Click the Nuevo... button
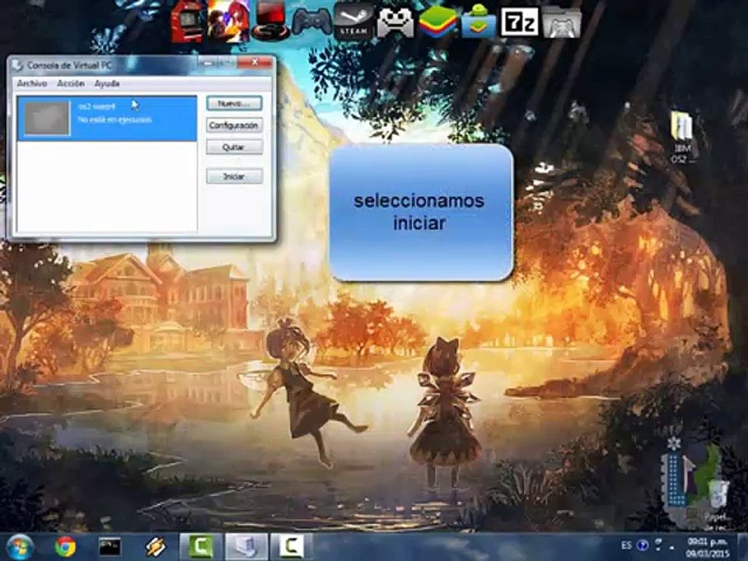 235,104
